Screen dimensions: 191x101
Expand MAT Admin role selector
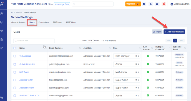coord(127,72)
